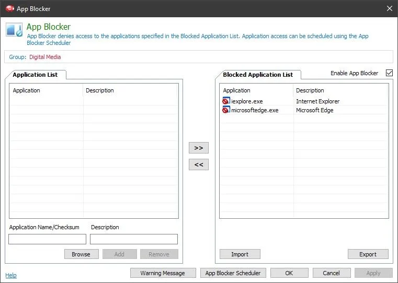Open the App Blocker Scheduler
The height and width of the screenshot is (283, 398).
tap(233, 273)
